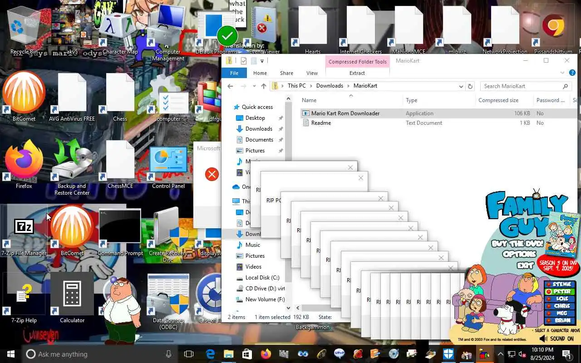Launch the AVG AntiVirus FREE shortcut
This screenshot has width=581, height=363.
point(72,96)
